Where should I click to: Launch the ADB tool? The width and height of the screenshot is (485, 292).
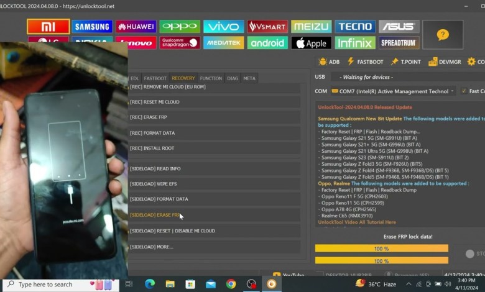(x=329, y=62)
